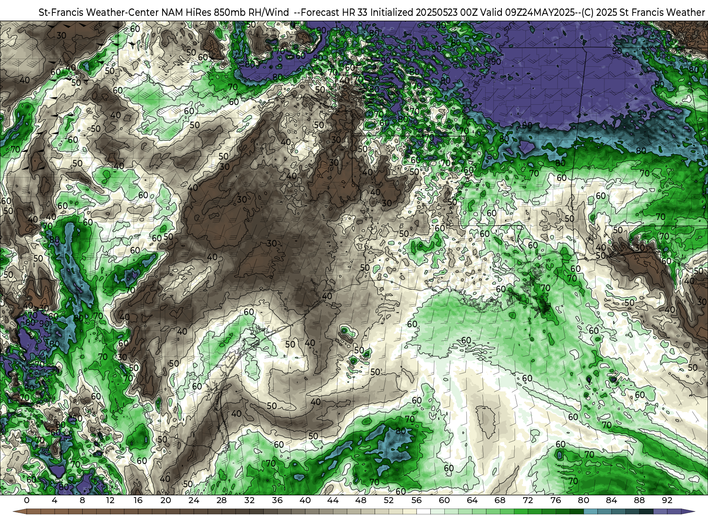This screenshot has height=516, width=708.
Task: Click the 'Forecast HR 33' text
Action: (x=334, y=12)
